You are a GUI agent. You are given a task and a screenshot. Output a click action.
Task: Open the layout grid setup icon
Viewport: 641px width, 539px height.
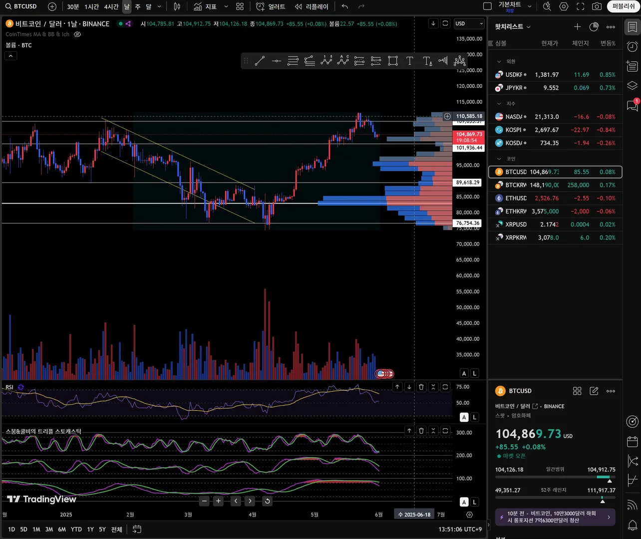click(240, 6)
